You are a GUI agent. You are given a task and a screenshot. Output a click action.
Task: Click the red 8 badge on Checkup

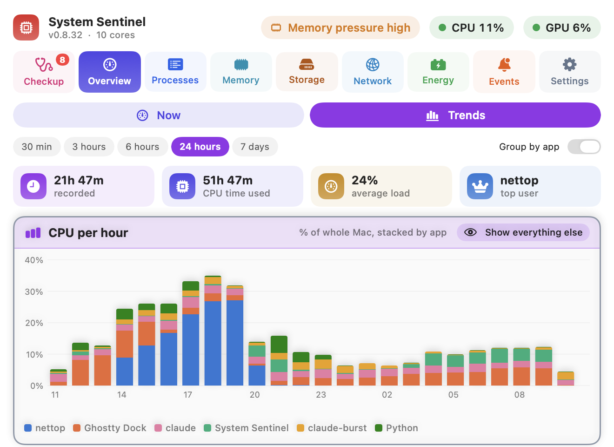pos(62,60)
